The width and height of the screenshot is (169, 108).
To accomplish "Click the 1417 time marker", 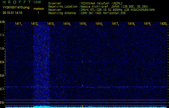I will click(115, 24).
